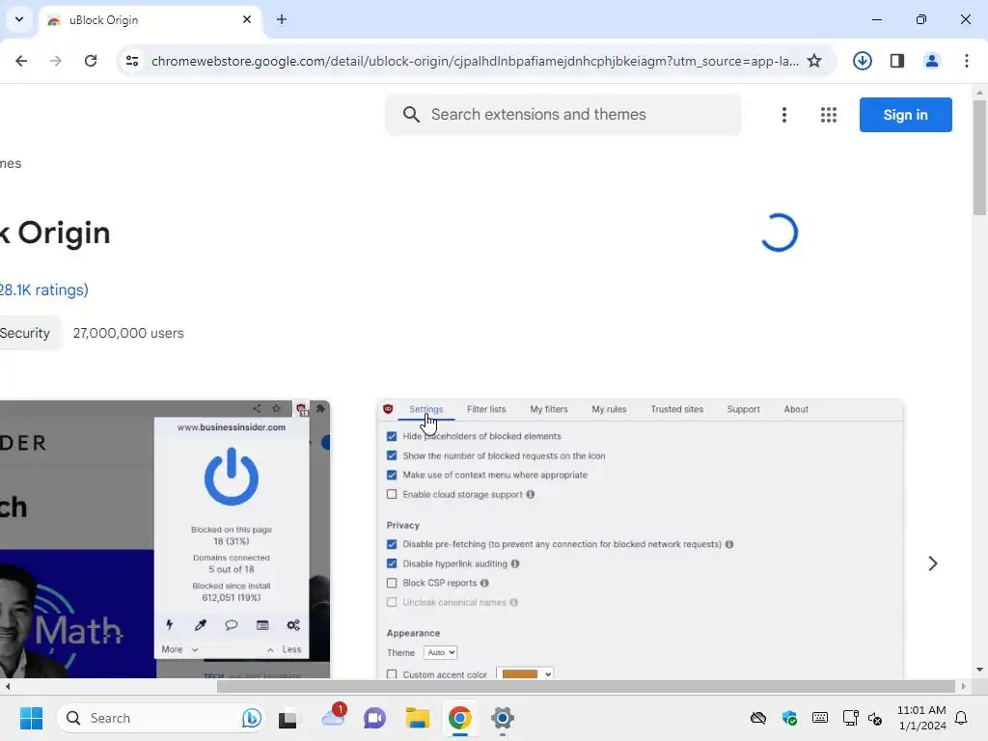Open the Bing icon in taskbar search

252,718
